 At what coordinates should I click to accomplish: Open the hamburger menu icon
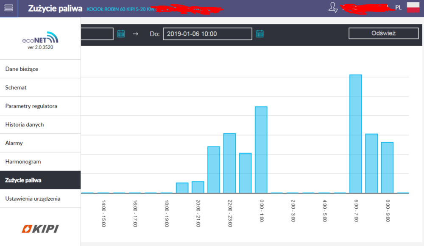pyautogui.click(x=8, y=8)
